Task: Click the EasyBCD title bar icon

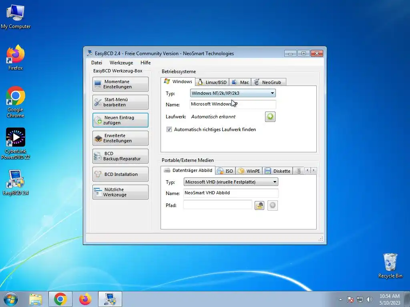Action: click(x=90, y=53)
